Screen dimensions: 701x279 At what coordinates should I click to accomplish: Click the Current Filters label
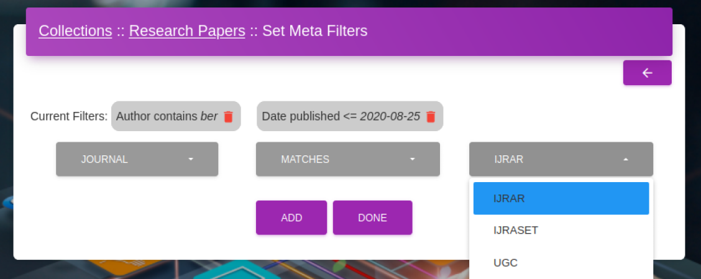[69, 117]
